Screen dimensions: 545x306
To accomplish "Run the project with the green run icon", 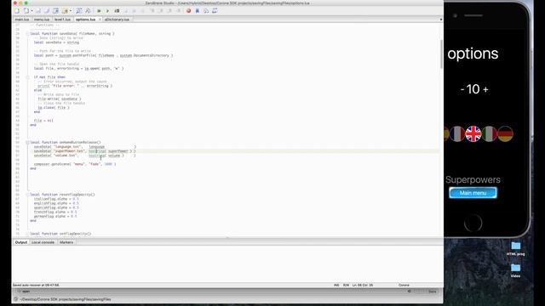I will [99, 11].
